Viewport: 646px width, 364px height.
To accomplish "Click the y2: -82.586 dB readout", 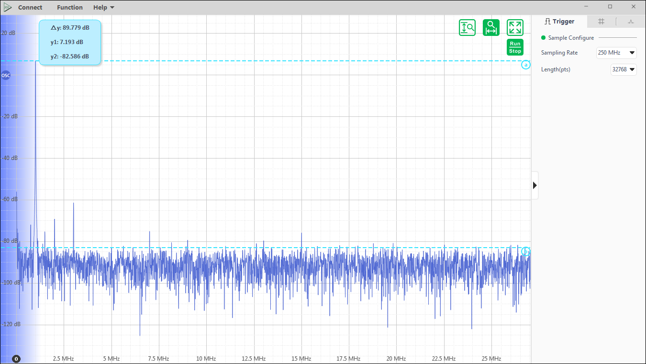I will [70, 57].
